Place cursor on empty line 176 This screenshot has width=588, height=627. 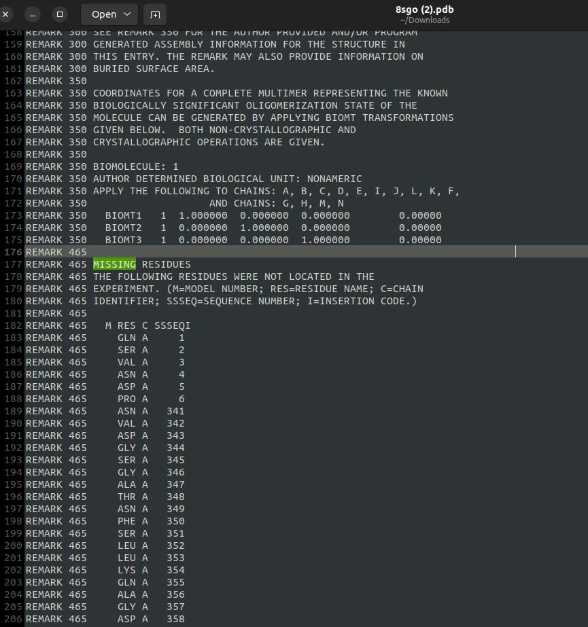coord(272,252)
